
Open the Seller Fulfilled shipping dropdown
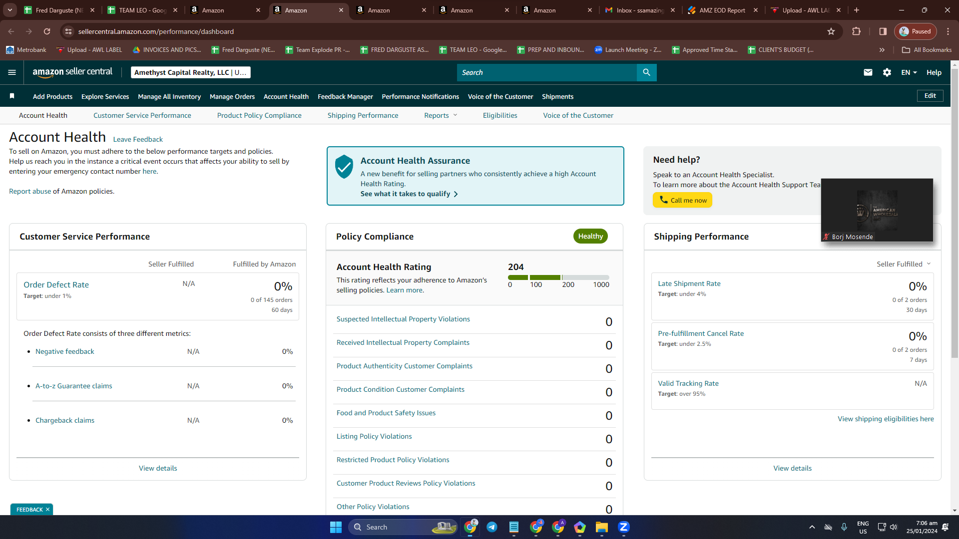pyautogui.click(x=904, y=264)
